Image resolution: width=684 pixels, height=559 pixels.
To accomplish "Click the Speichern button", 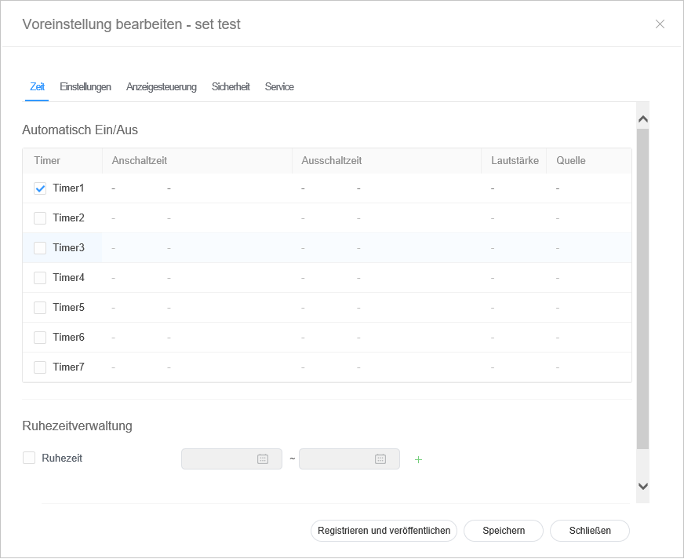I will click(504, 531).
